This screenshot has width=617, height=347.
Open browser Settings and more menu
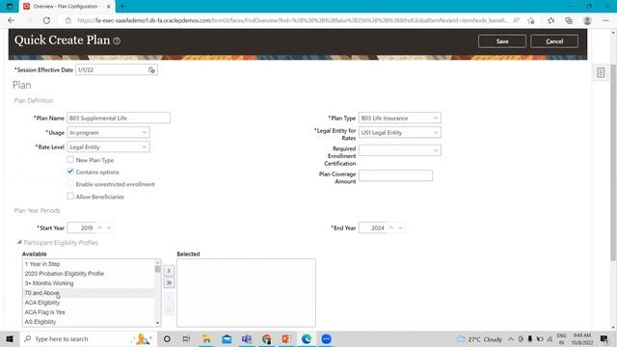605,20
